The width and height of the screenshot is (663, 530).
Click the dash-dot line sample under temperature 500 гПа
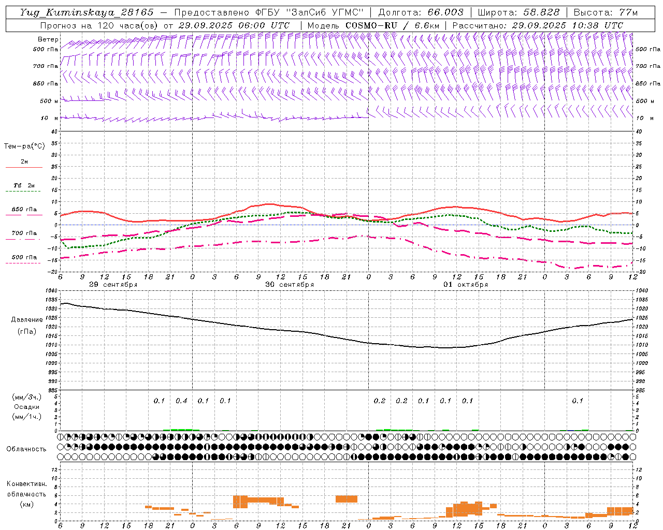click(x=23, y=263)
